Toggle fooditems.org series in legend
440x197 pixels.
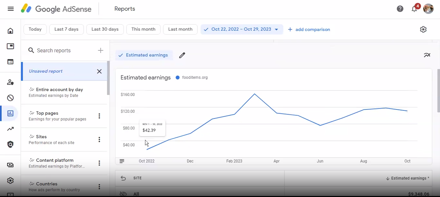(192, 78)
